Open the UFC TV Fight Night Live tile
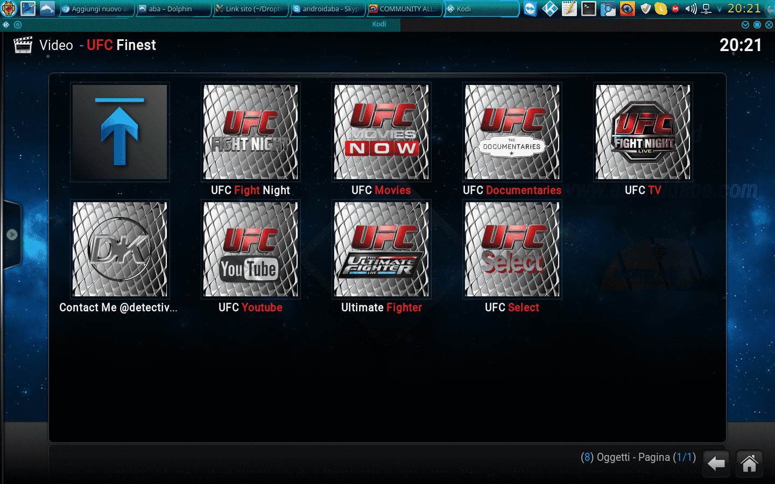Image resolution: width=775 pixels, height=484 pixels. coord(643,132)
